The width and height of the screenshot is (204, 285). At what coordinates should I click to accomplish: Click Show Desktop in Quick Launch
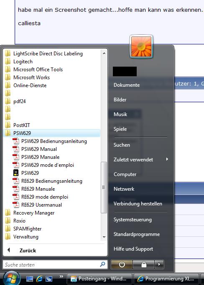coord(30,279)
